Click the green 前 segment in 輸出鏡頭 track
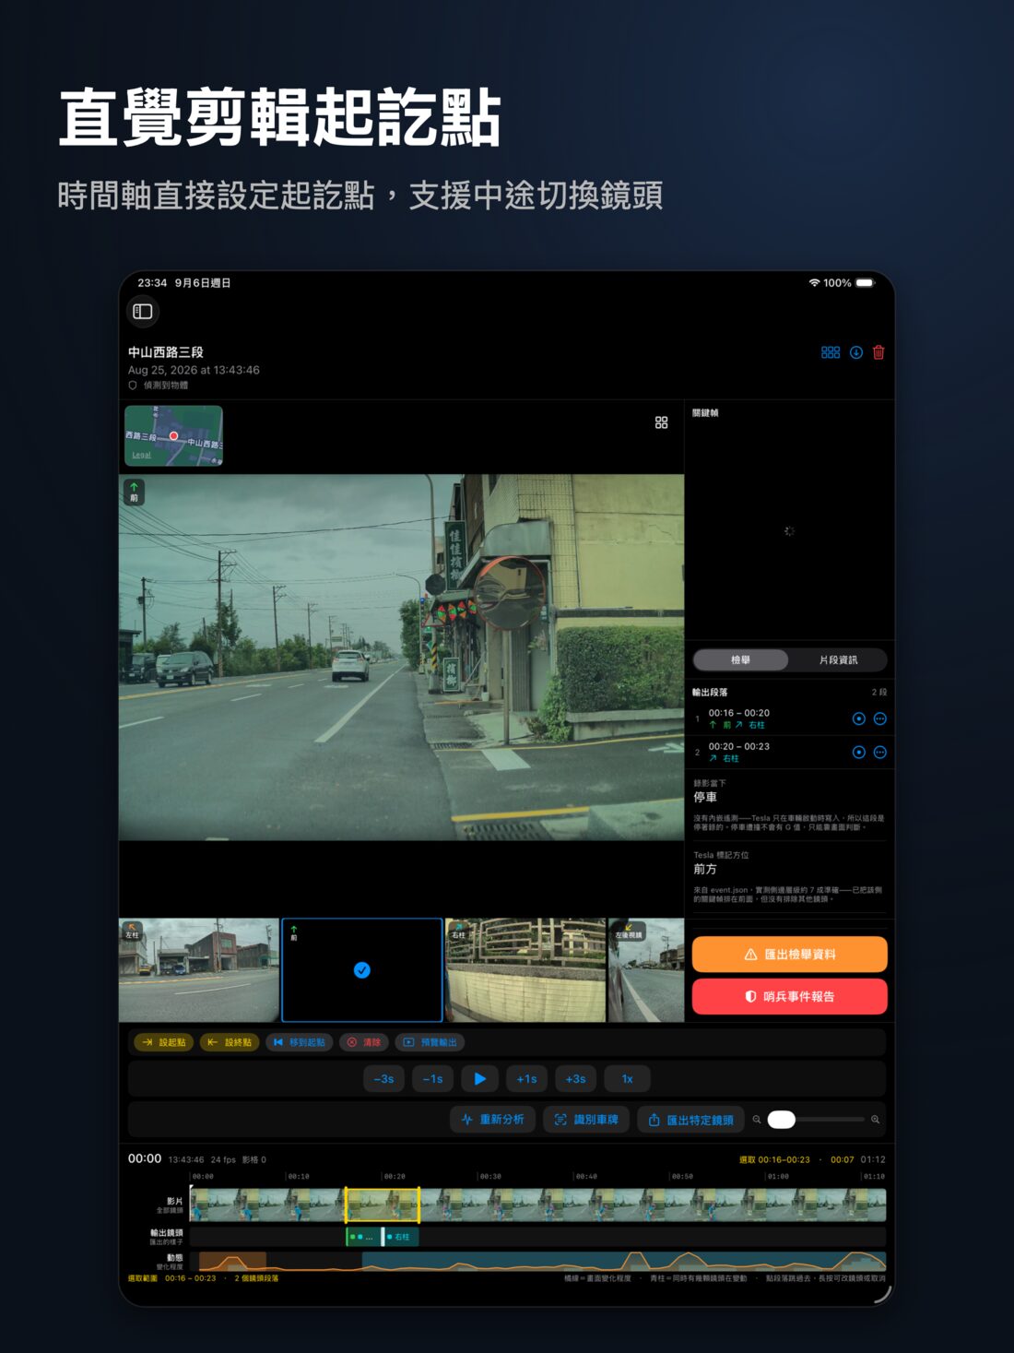This screenshot has width=1014, height=1353. point(362,1237)
